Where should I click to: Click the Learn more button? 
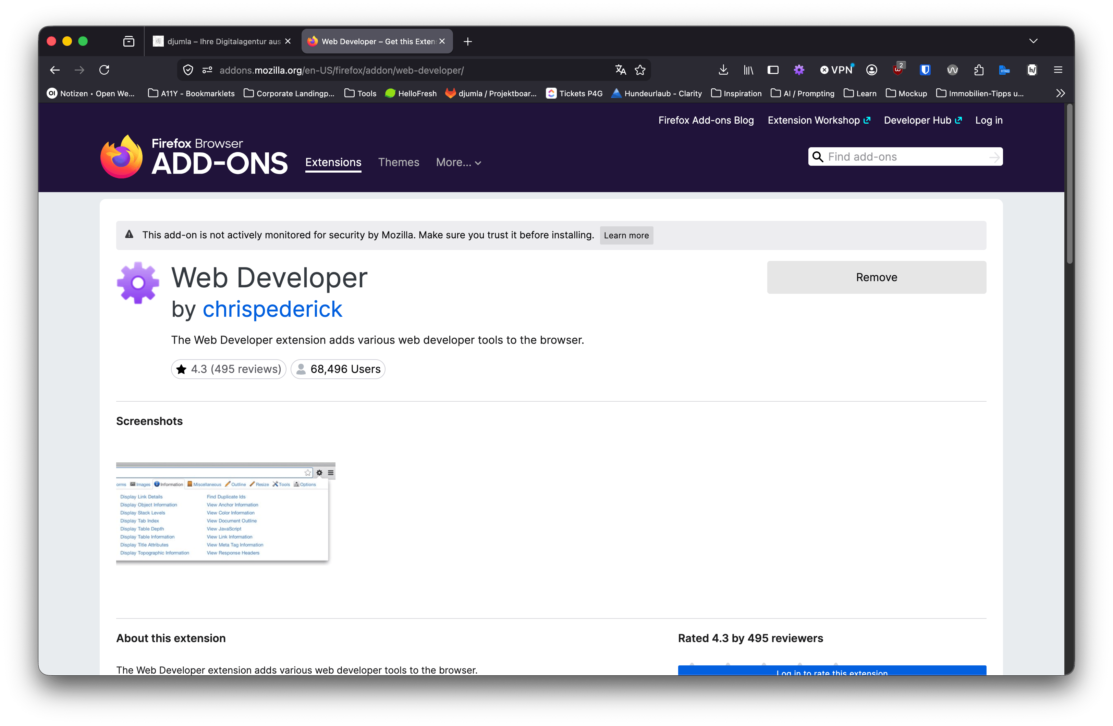[x=626, y=236]
